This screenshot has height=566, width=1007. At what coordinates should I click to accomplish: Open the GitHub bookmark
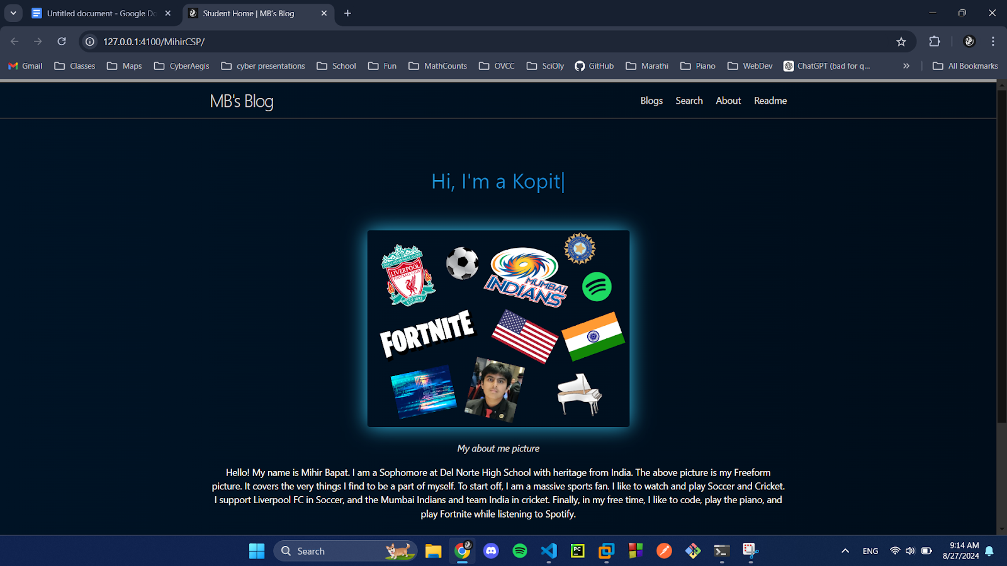pyautogui.click(x=594, y=66)
